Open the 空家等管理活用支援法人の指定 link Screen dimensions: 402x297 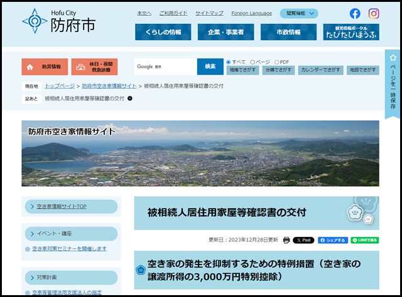67,293
